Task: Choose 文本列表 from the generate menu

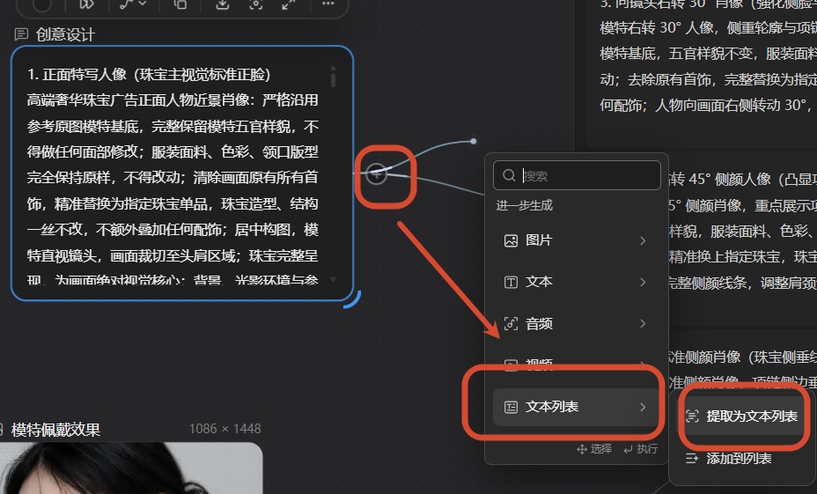Action: pos(577,407)
